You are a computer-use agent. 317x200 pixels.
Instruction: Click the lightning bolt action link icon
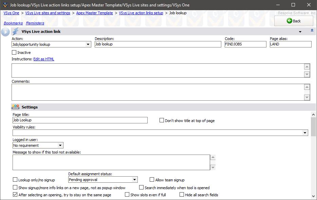tap(16, 32)
